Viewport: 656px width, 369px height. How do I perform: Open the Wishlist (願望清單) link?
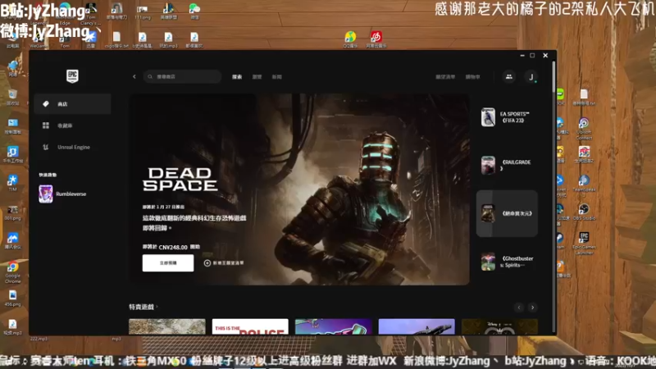coord(445,77)
